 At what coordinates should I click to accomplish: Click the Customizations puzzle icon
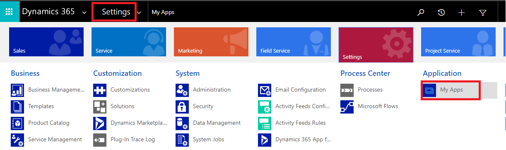tap(100, 90)
